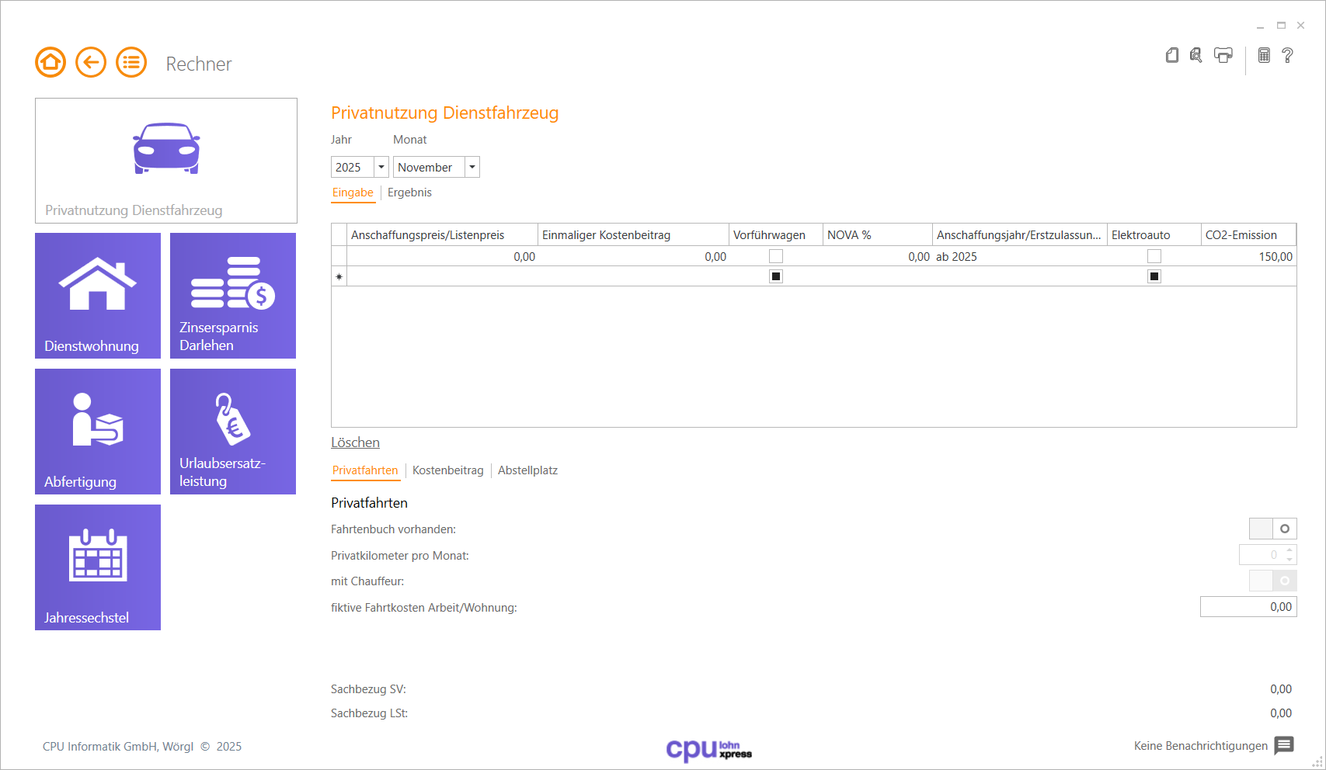This screenshot has height=770, width=1326.
Task: Click the question mark help icon
Action: tap(1288, 55)
